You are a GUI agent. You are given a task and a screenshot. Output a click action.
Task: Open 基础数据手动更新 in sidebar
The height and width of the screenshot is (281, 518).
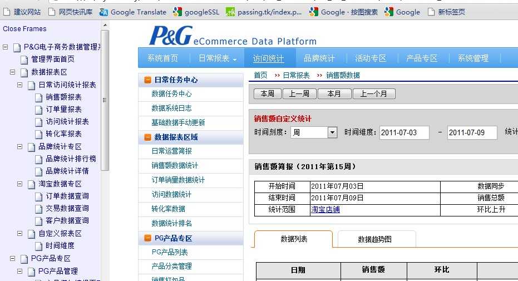(x=178, y=123)
